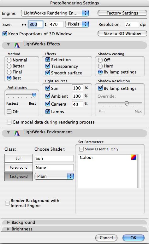The image size is (149, 244).
Task: Open the Pixels units dropdown
Action: 77,24
